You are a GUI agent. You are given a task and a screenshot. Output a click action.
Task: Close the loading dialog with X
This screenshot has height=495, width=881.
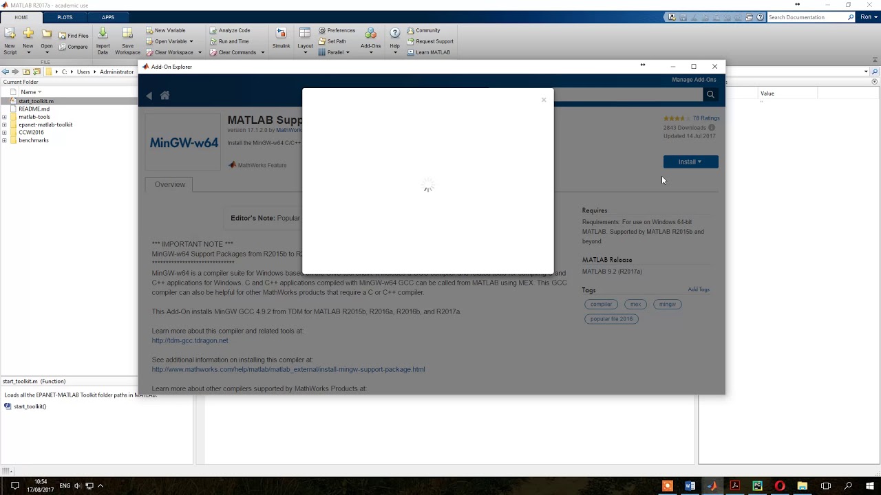(544, 100)
